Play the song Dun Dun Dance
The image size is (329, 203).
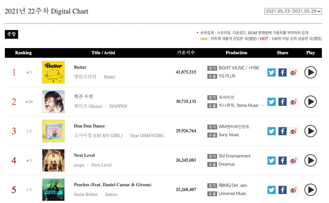tap(310, 131)
